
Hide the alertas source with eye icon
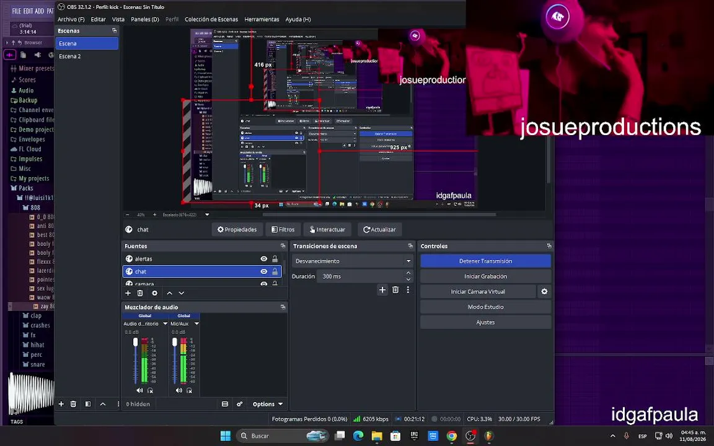pyautogui.click(x=263, y=258)
